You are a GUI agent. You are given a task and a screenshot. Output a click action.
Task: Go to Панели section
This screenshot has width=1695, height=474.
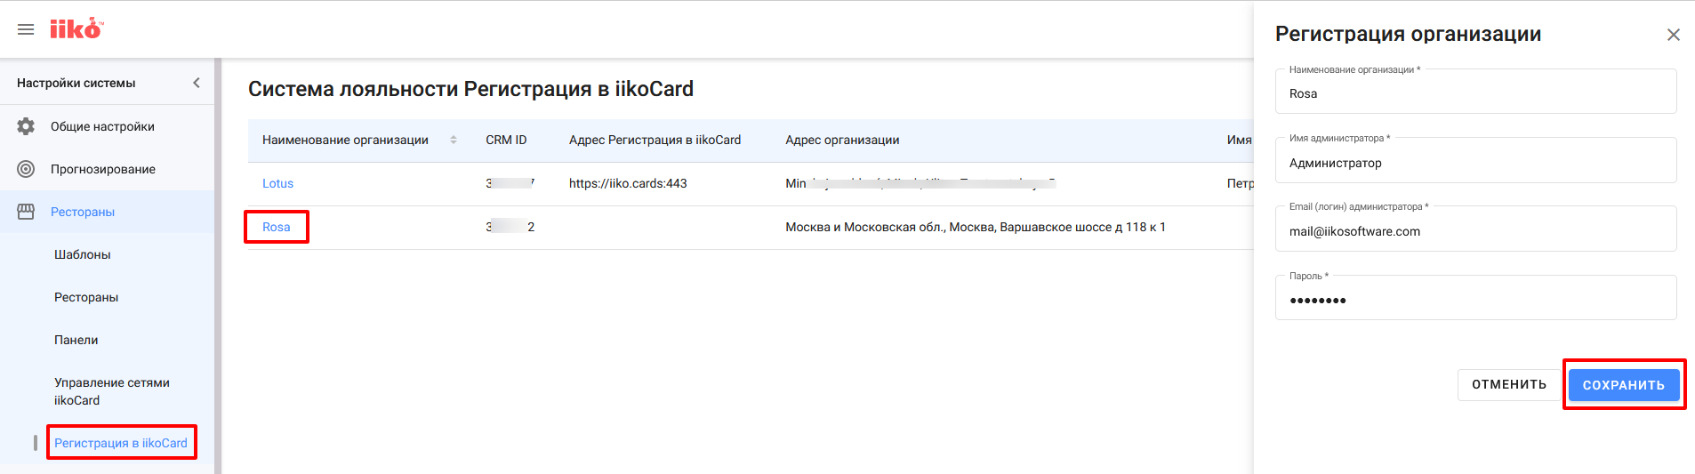click(76, 340)
